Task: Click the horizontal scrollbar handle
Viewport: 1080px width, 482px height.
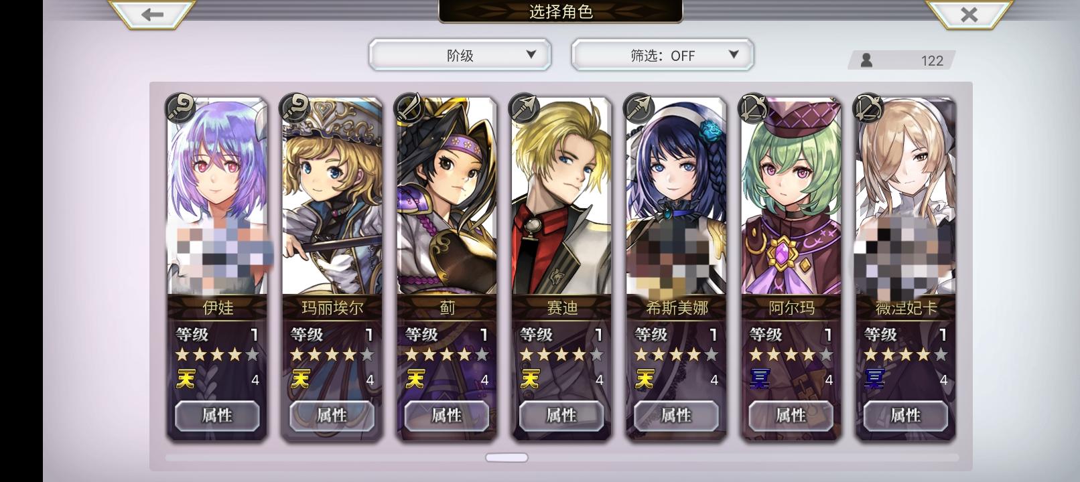Action: (507, 458)
